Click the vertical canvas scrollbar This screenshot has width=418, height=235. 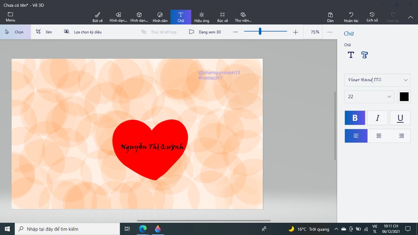coord(335,126)
